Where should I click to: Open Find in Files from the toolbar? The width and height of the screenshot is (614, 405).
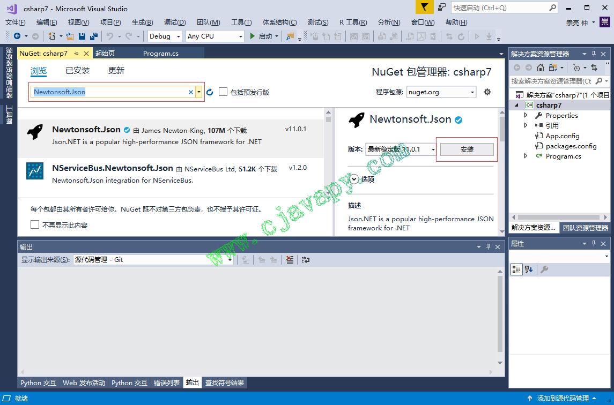pyautogui.click(x=290, y=36)
